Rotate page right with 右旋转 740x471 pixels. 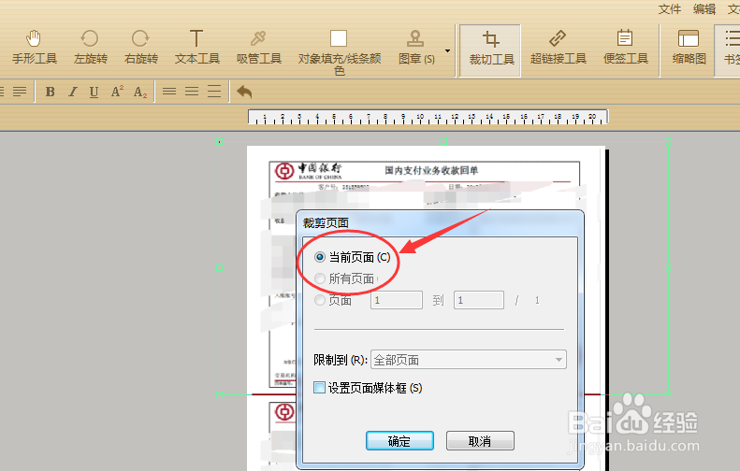coord(140,47)
